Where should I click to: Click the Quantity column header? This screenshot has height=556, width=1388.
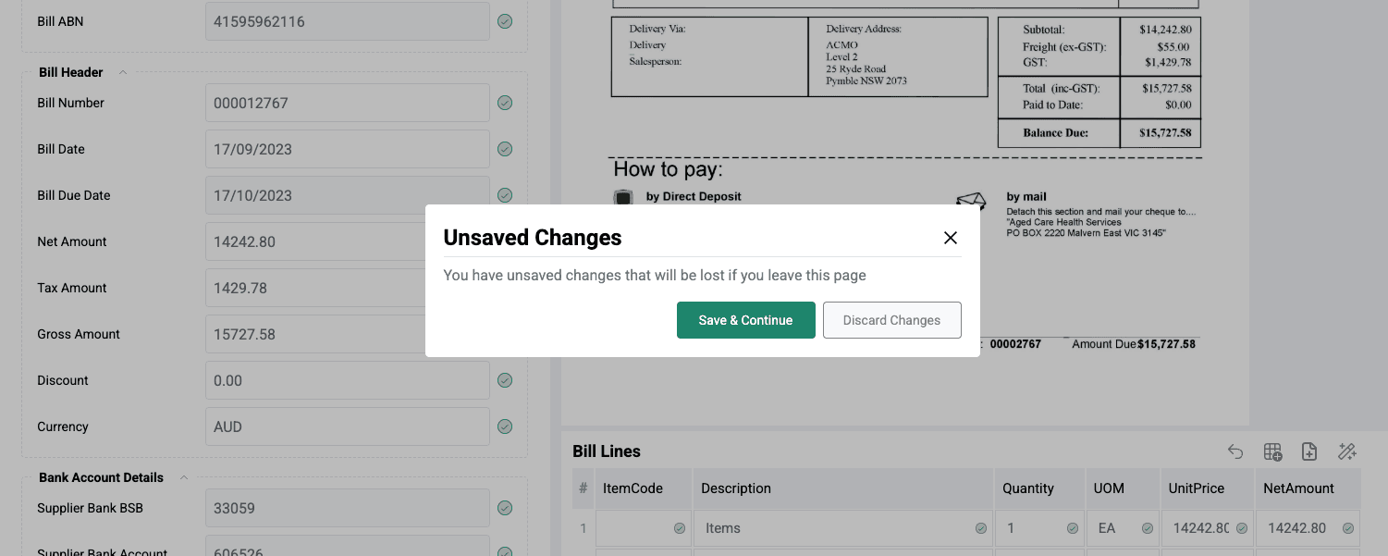1039,488
